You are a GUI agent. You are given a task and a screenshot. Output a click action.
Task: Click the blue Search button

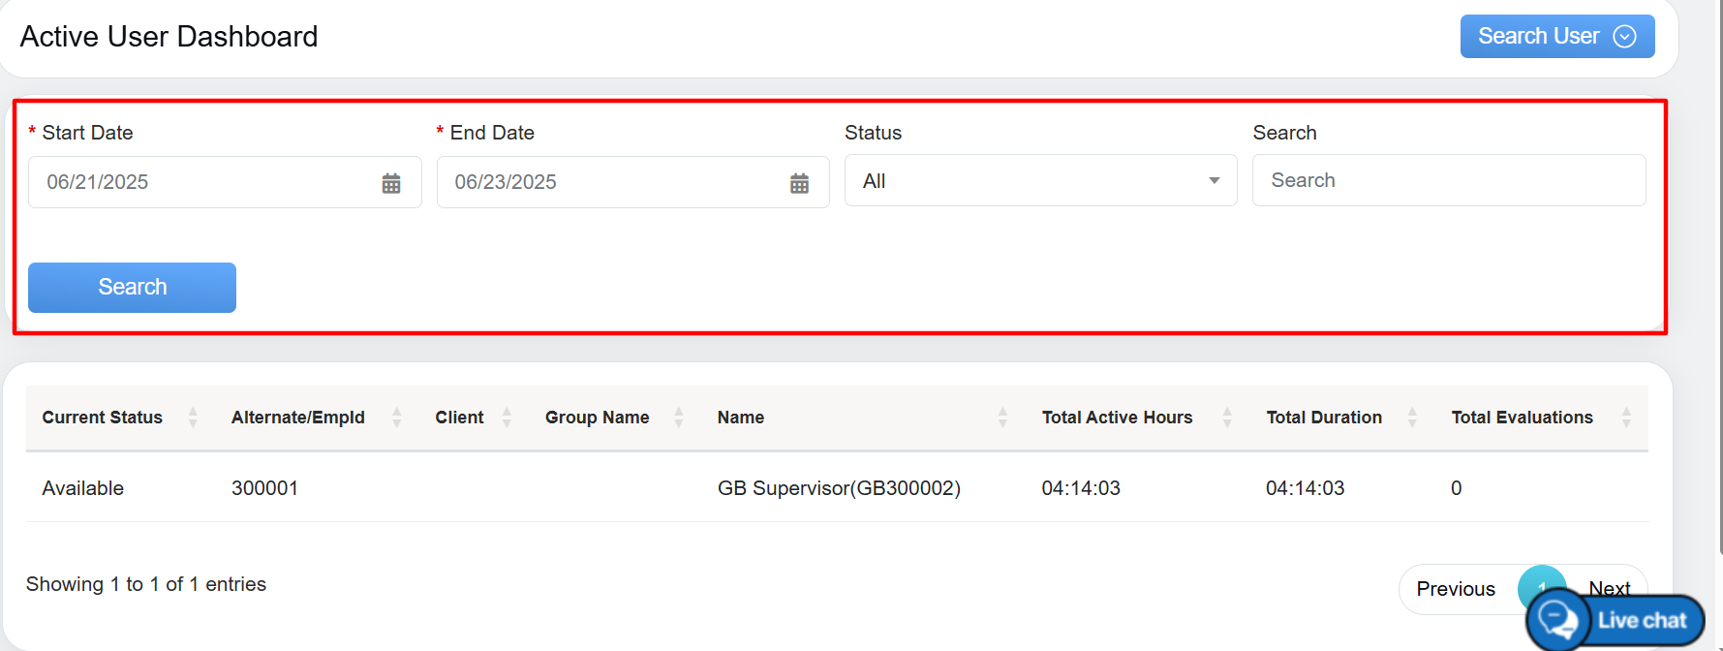coord(132,288)
